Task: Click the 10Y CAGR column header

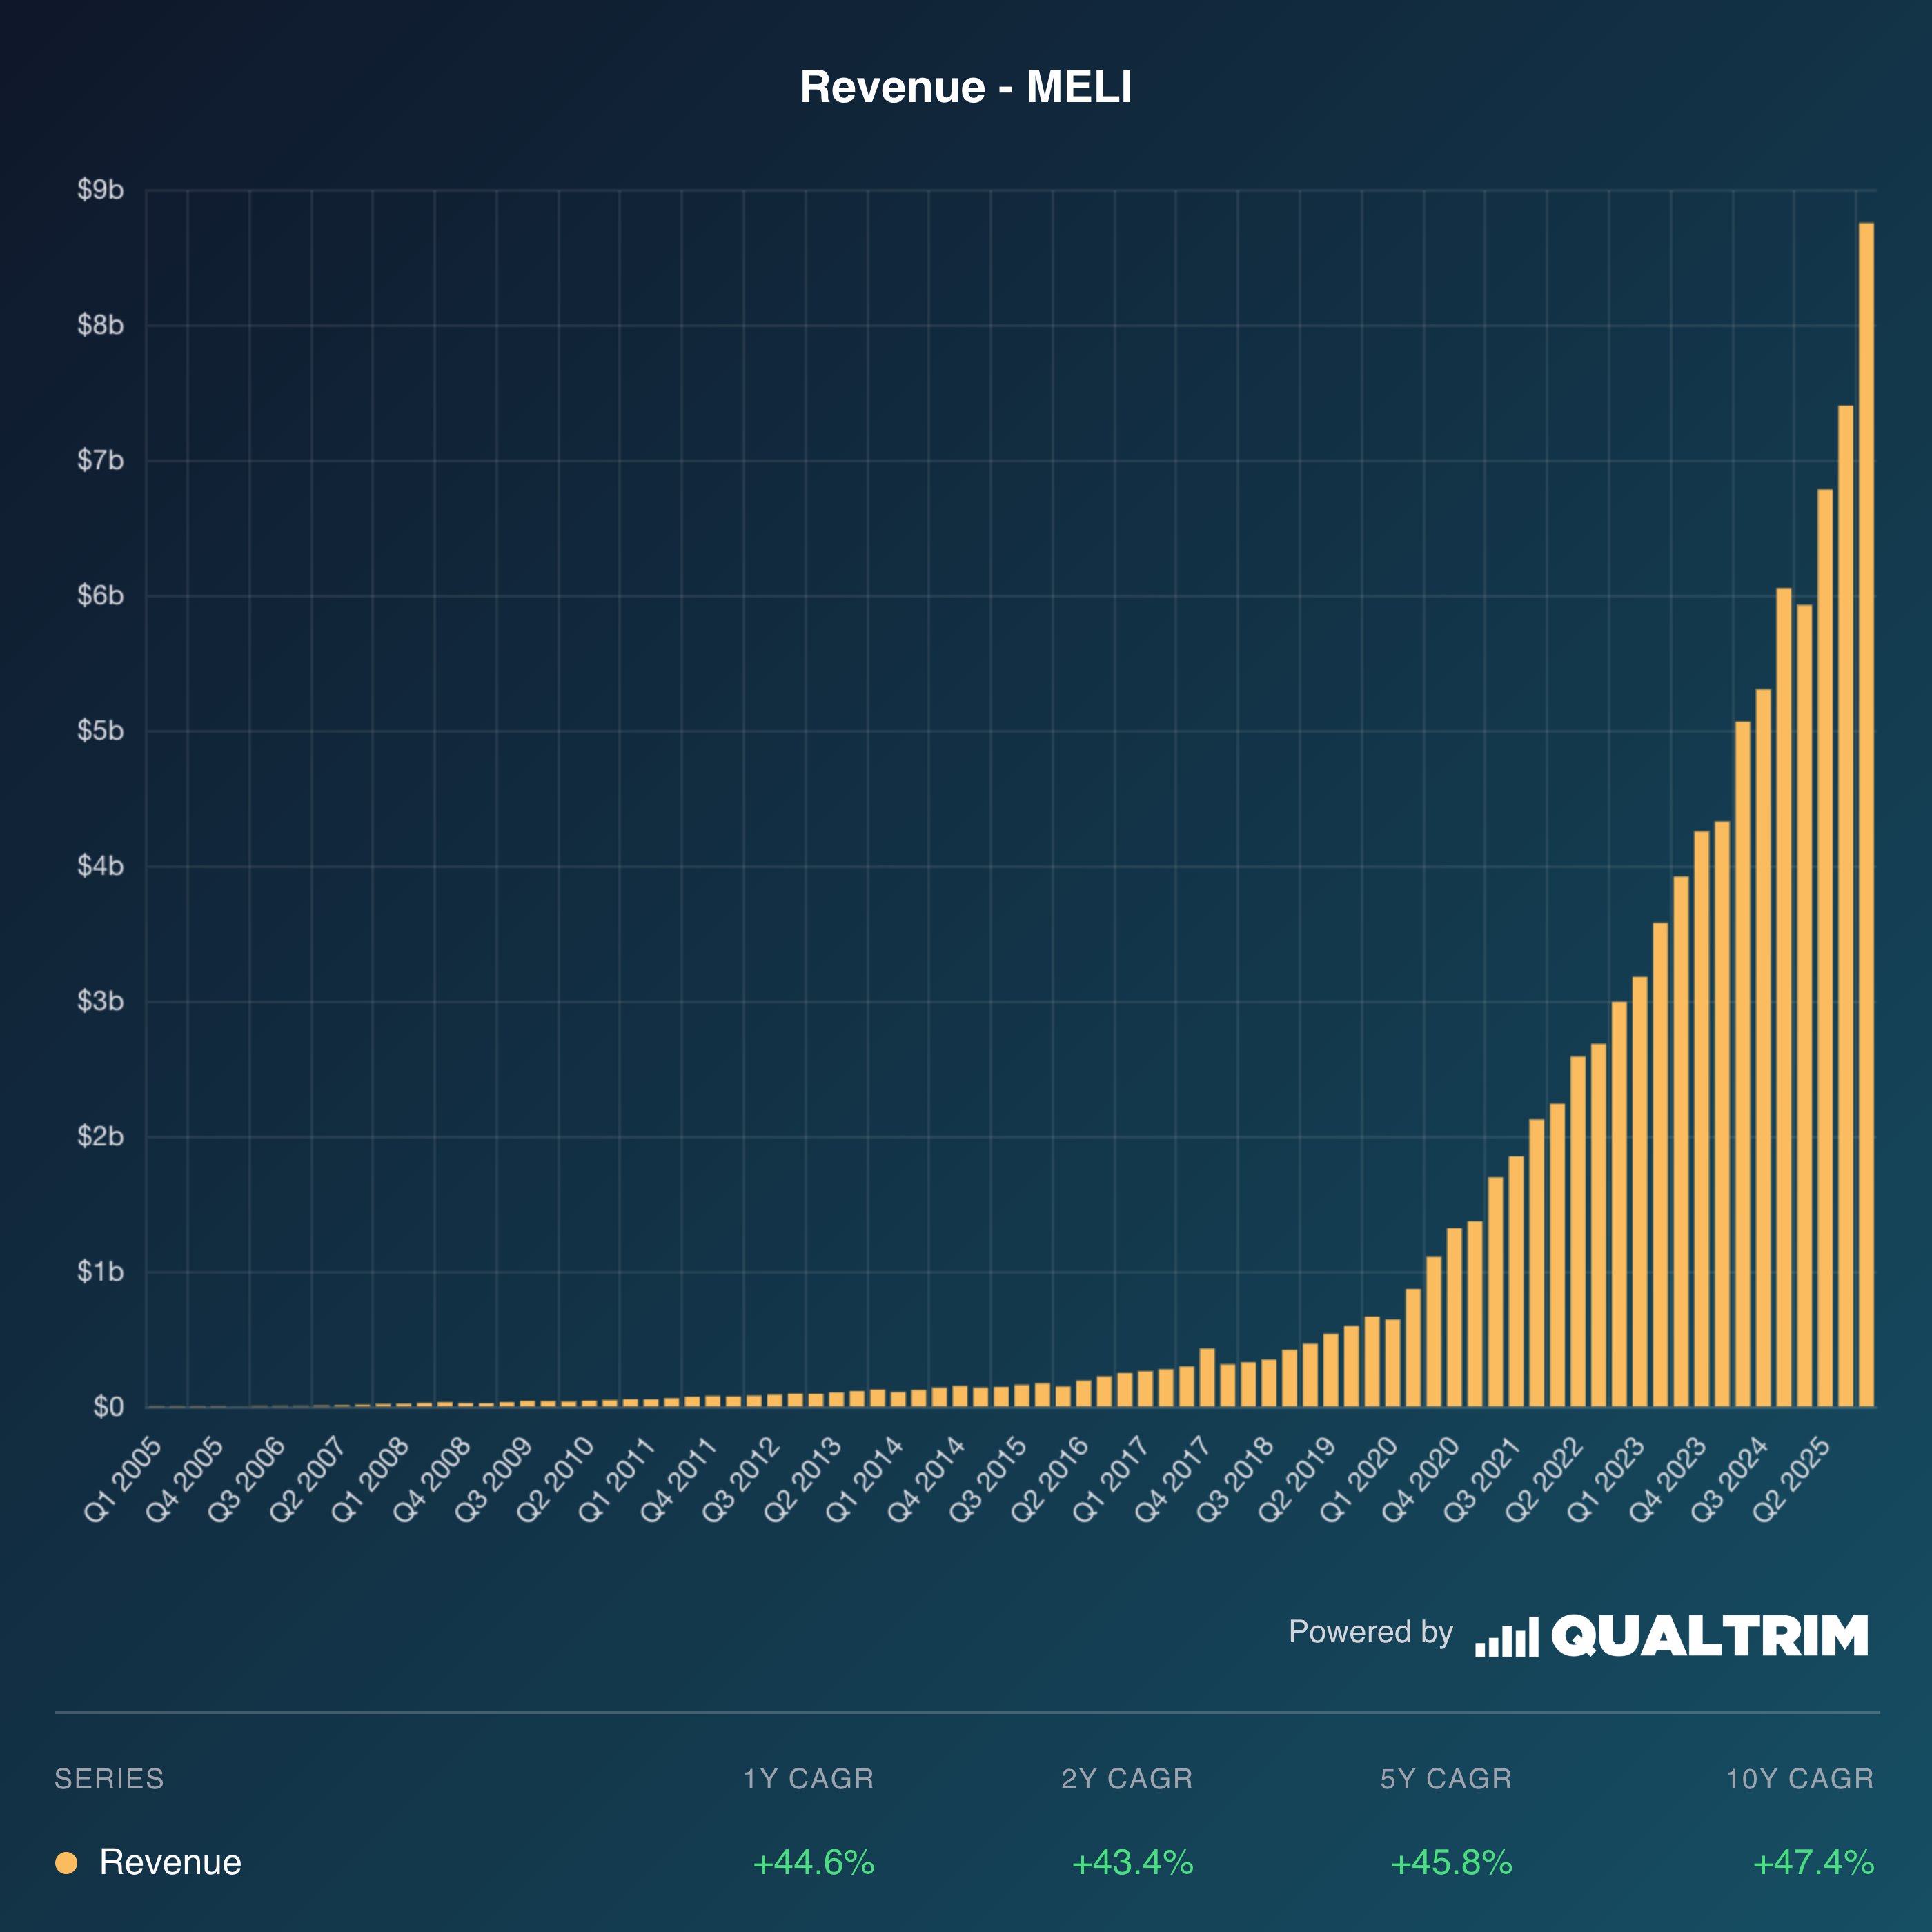Action: (x=1799, y=1779)
